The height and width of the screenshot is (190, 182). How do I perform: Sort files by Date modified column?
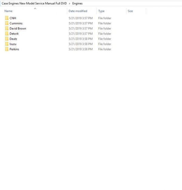point(78,11)
